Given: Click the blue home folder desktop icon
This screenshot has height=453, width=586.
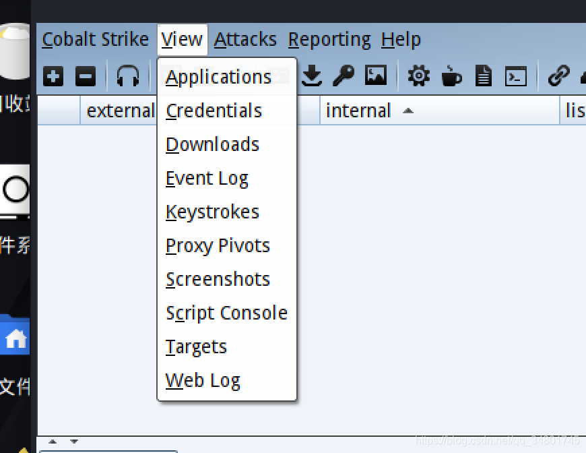Looking at the screenshot, I should click(x=15, y=336).
